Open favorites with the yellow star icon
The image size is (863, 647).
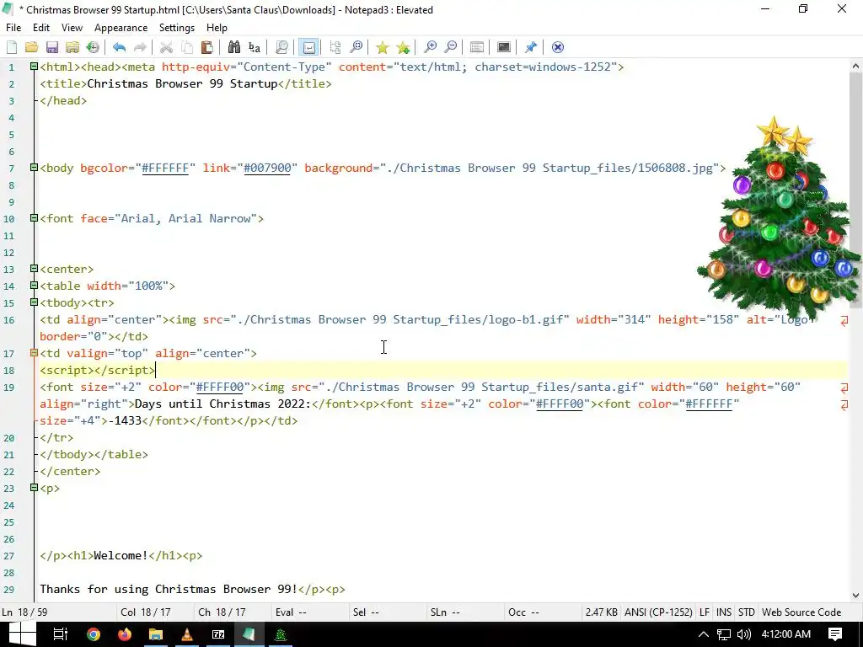[x=382, y=47]
